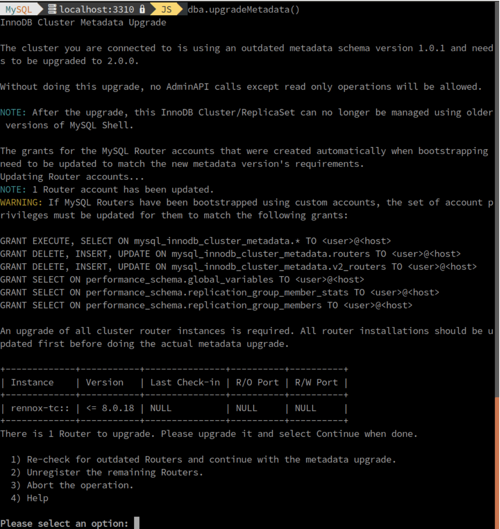Click the <= 8.0.18 version cell
Image resolution: width=500 pixels, height=529 pixels.
click(x=110, y=408)
